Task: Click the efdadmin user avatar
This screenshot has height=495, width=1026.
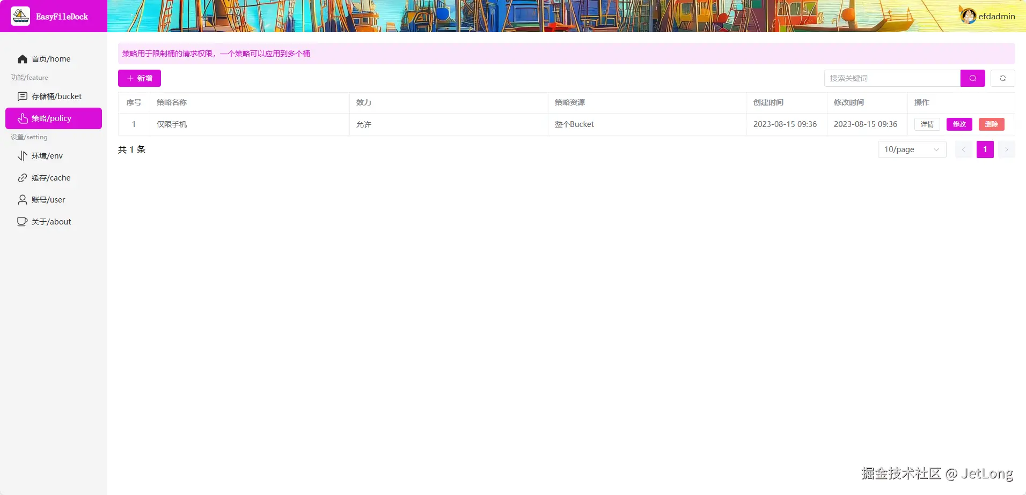Action: point(968,16)
